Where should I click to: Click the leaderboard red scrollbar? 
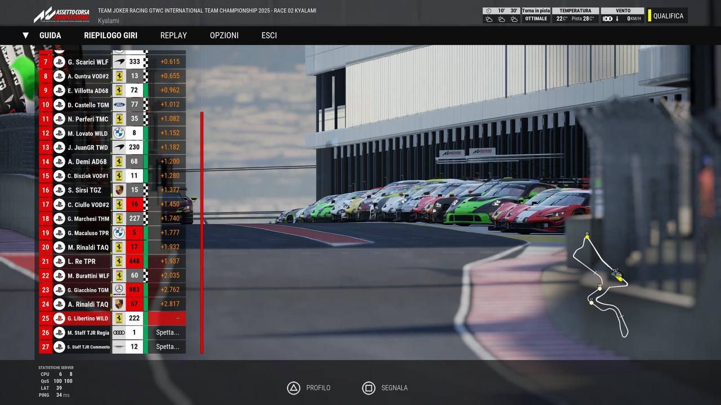coord(202,232)
